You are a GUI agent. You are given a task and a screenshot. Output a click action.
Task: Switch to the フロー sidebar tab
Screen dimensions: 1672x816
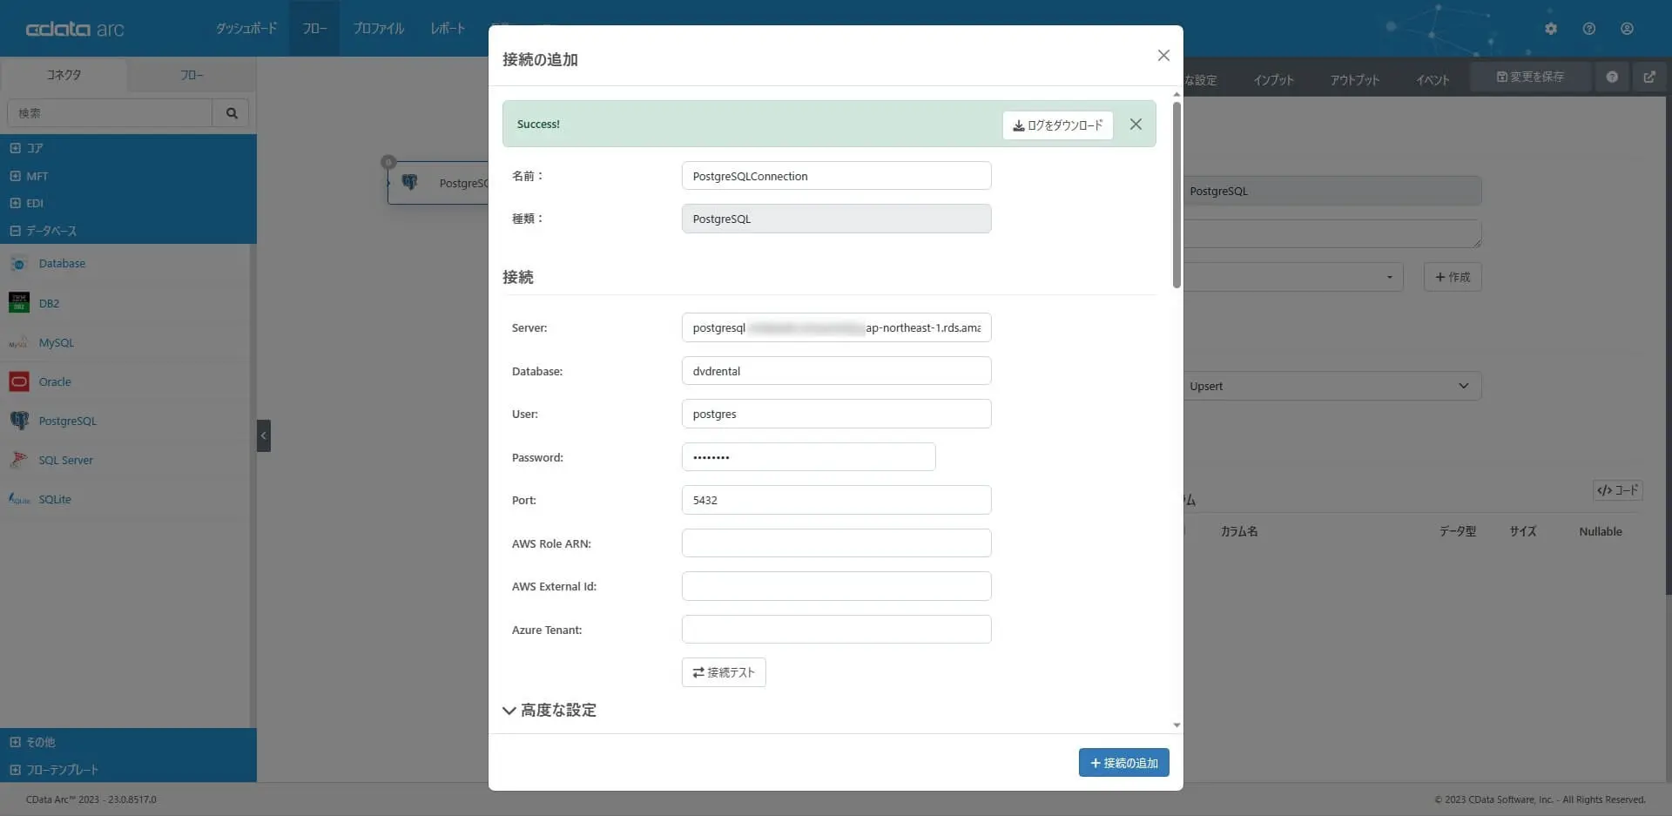(x=192, y=75)
